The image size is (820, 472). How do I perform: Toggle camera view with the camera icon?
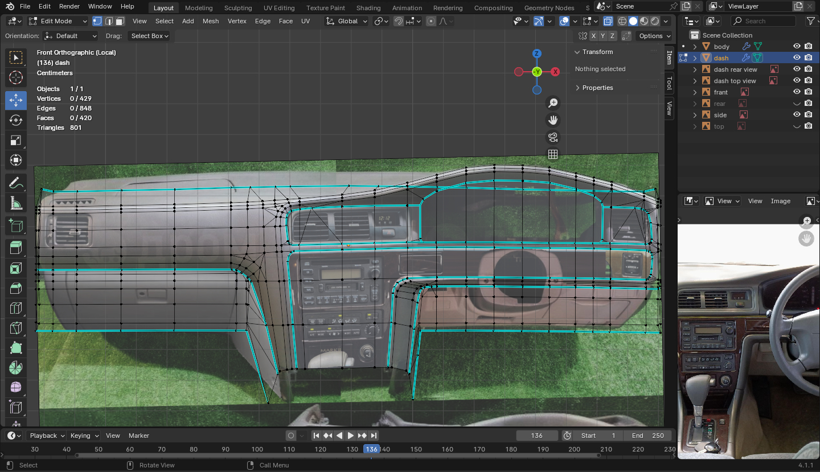click(x=552, y=137)
